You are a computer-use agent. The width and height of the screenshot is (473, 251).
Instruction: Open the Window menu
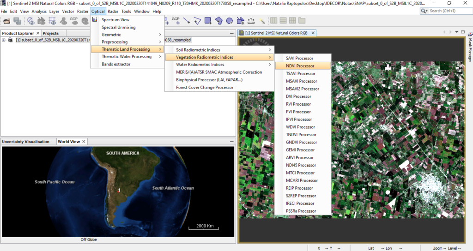(x=141, y=12)
